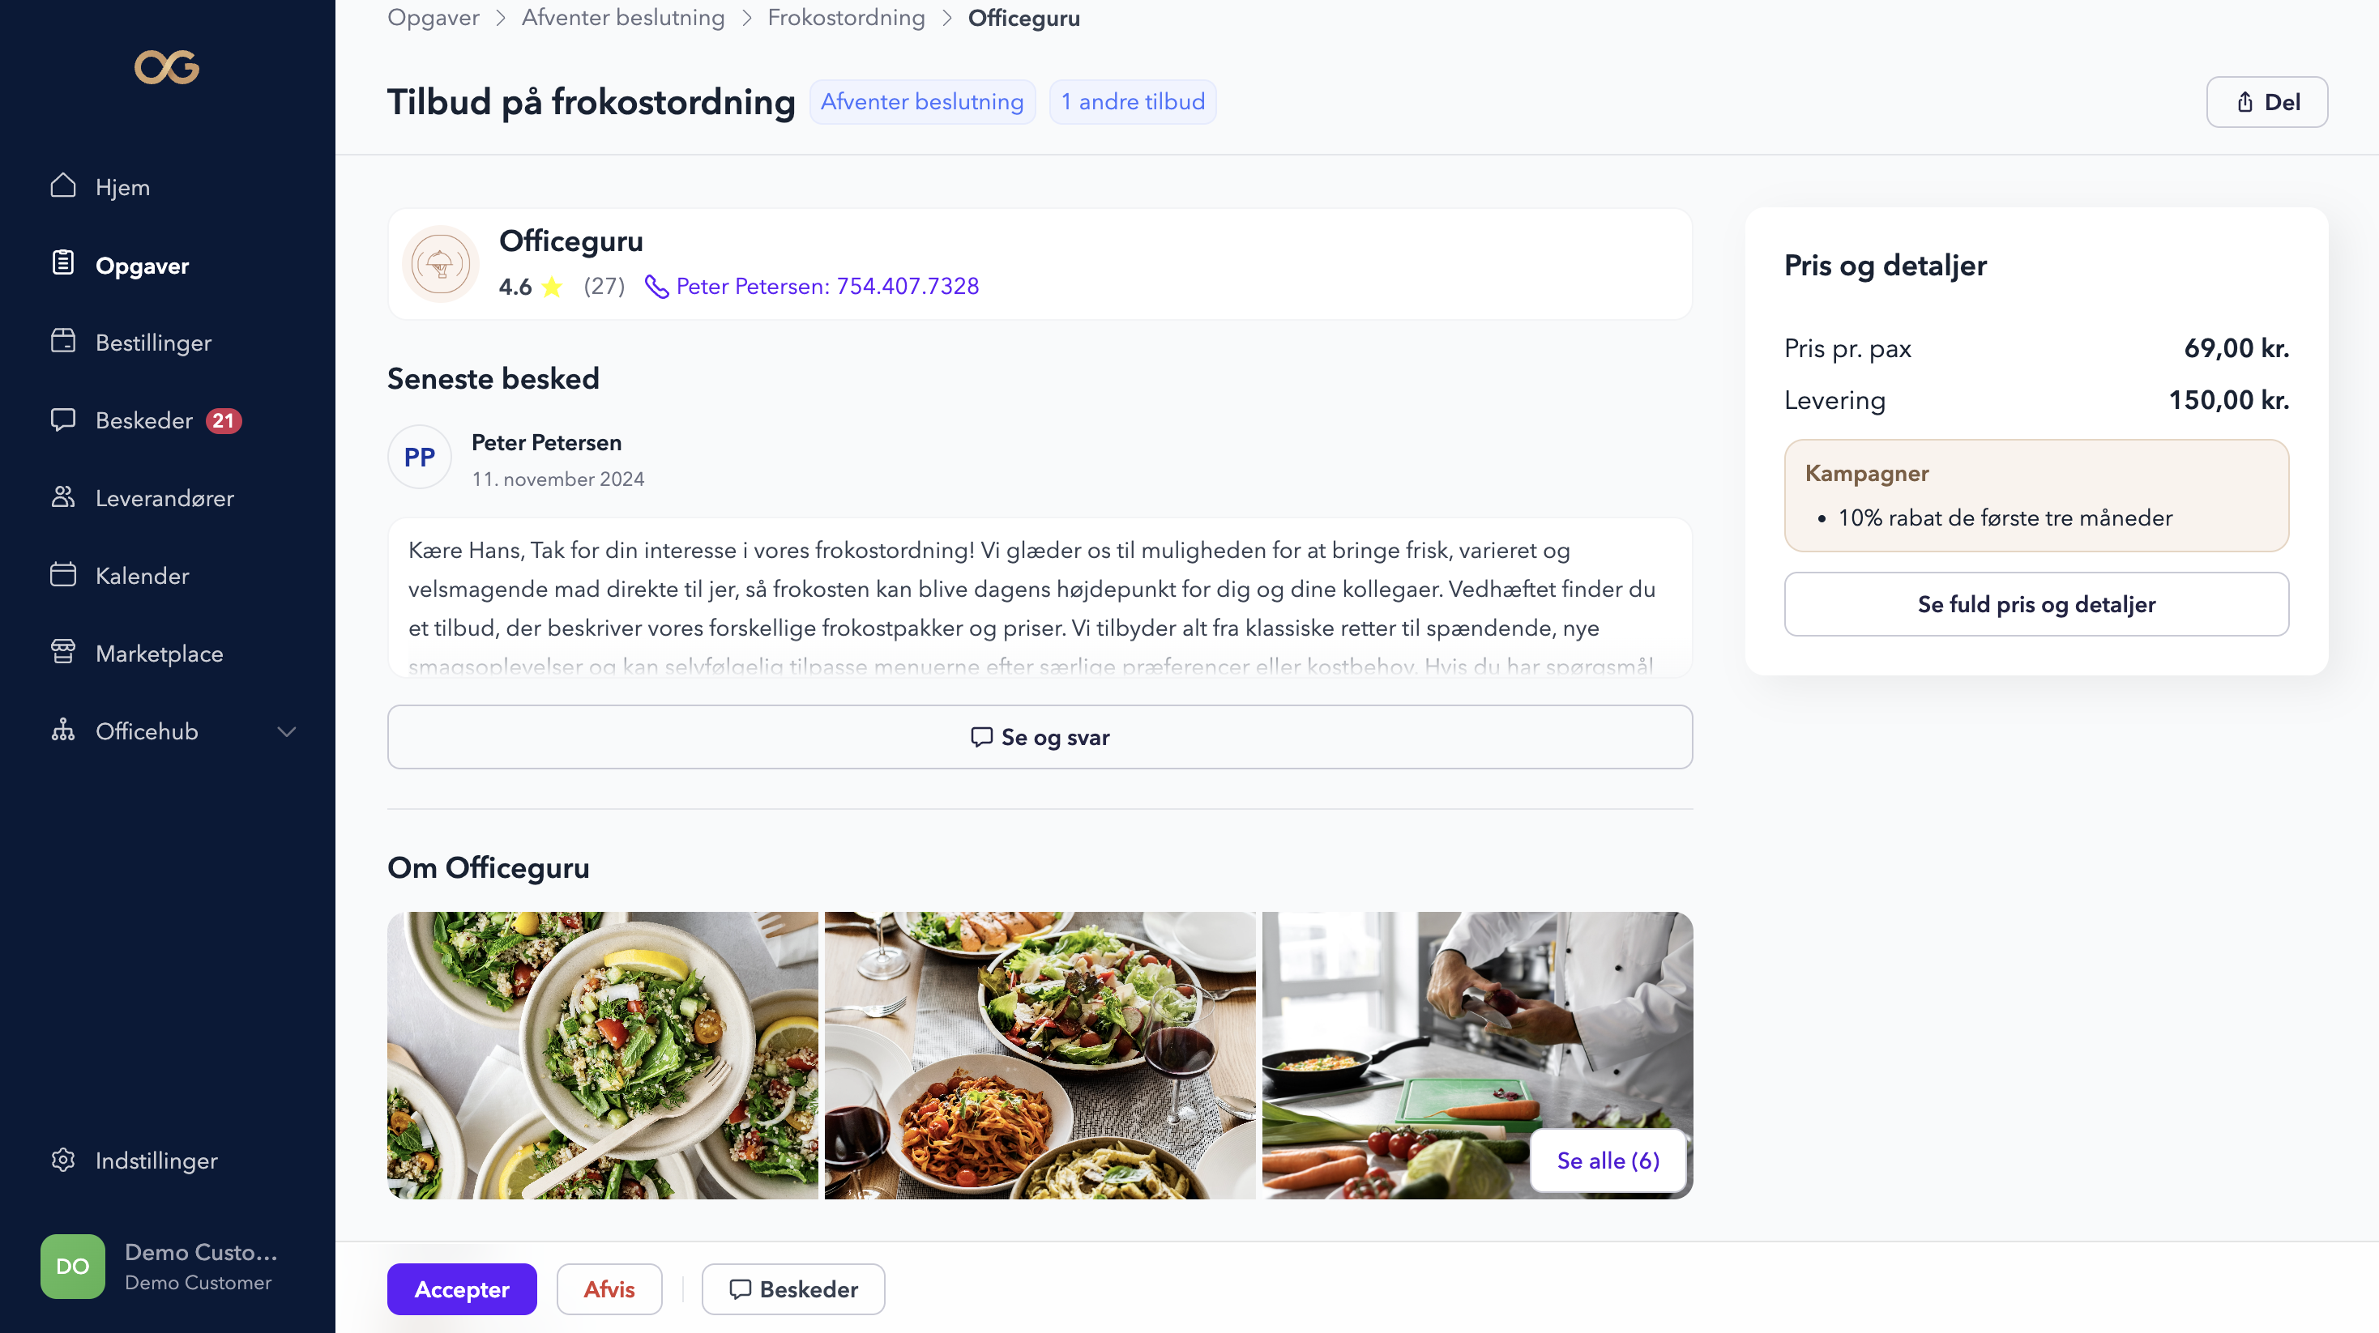Expand the Officehub sidebar submenu
Viewport: 2379px width, 1333px height.
[286, 731]
